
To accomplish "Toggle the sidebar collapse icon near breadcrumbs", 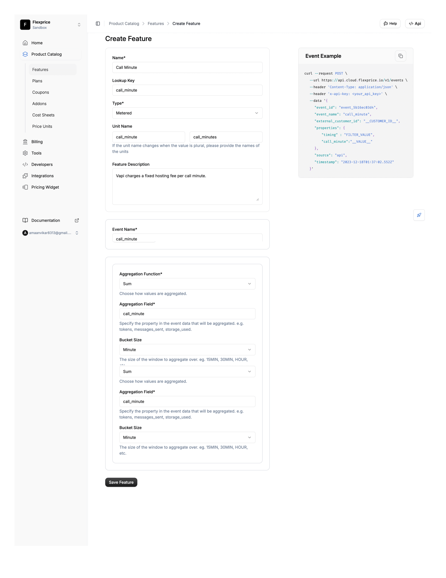I will [98, 24].
